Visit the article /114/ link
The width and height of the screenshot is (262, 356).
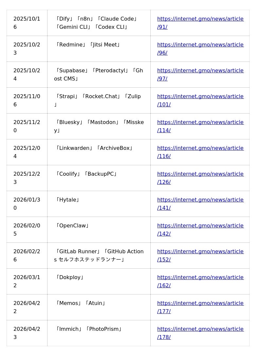coord(200,122)
